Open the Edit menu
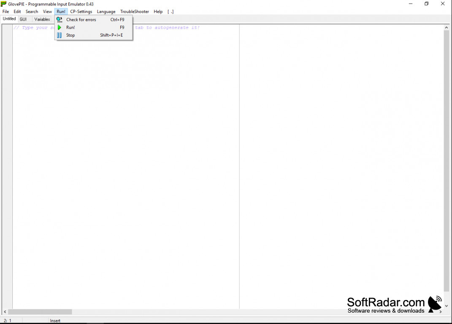The image size is (452, 324). 17,11
